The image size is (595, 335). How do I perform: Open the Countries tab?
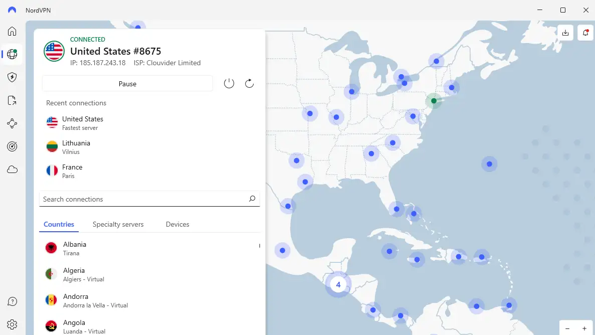pos(59,224)
